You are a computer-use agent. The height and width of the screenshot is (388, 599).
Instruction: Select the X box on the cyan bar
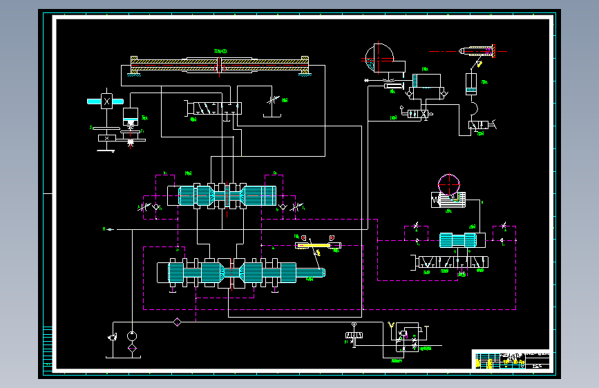tap(106, 101)
